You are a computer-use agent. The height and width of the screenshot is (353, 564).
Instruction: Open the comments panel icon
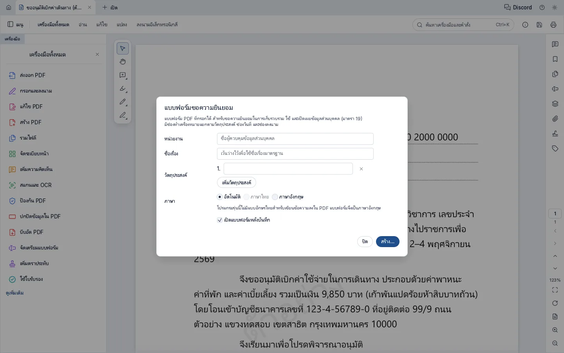(x=555, y=44)
